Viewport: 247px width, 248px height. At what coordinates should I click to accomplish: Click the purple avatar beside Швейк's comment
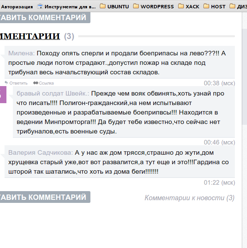[x=3, y=94]
